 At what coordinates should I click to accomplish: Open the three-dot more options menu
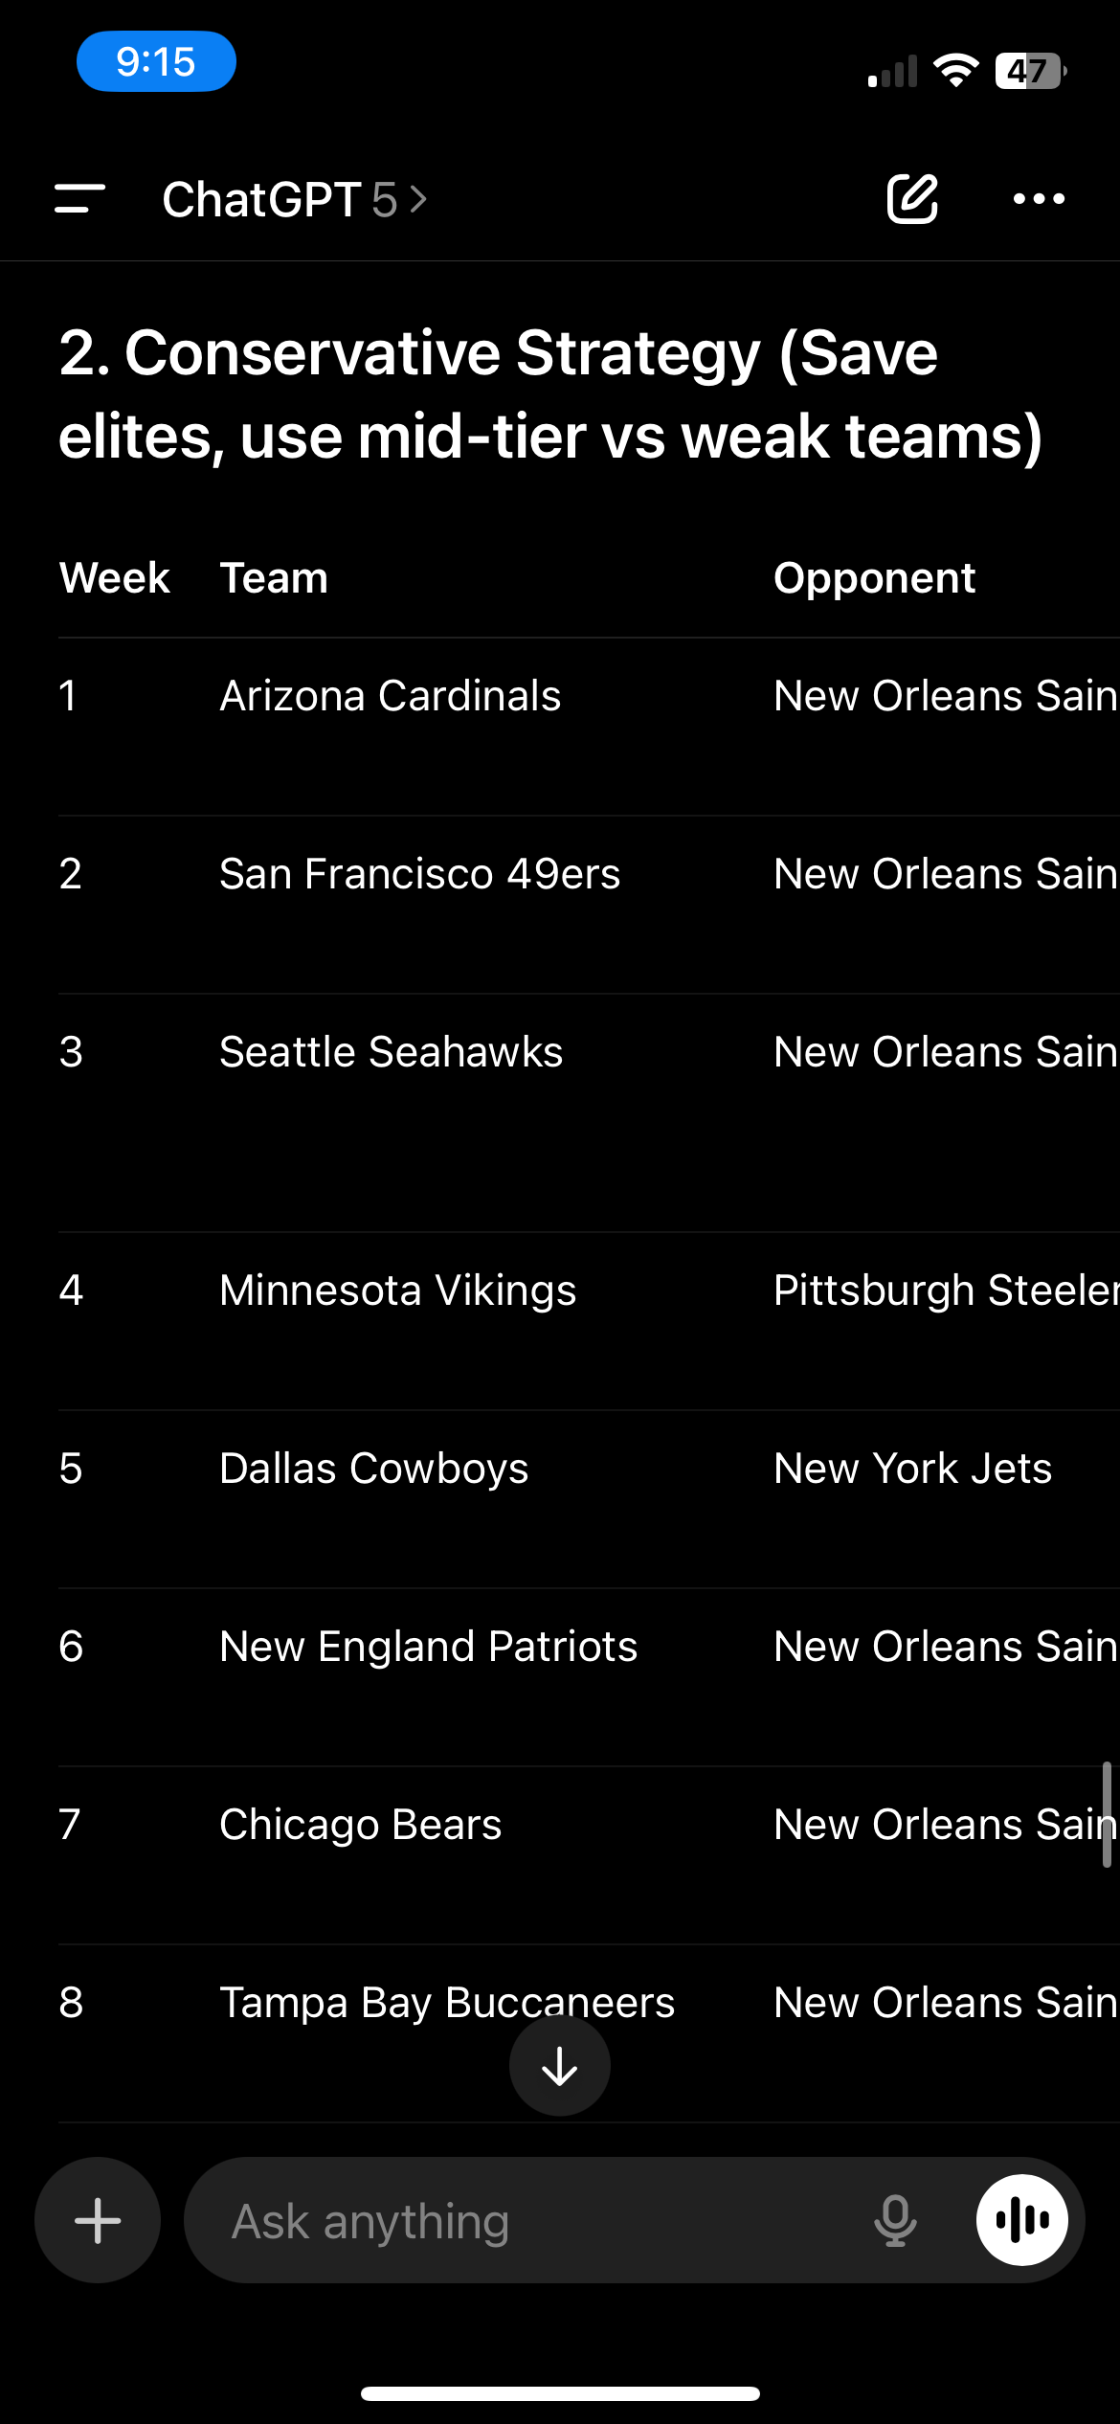tap(1039, 199)
